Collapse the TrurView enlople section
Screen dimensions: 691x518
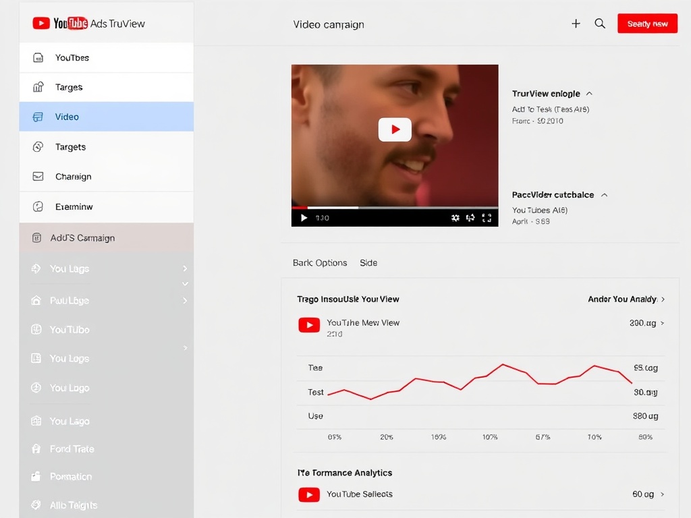coord(589,93)
